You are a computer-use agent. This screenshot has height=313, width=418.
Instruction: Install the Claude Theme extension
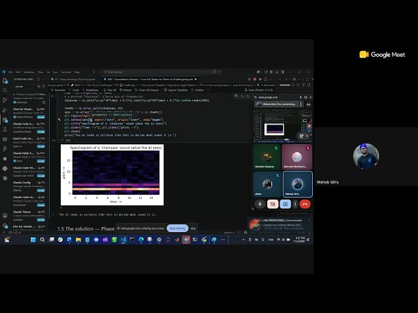point(40,220)
